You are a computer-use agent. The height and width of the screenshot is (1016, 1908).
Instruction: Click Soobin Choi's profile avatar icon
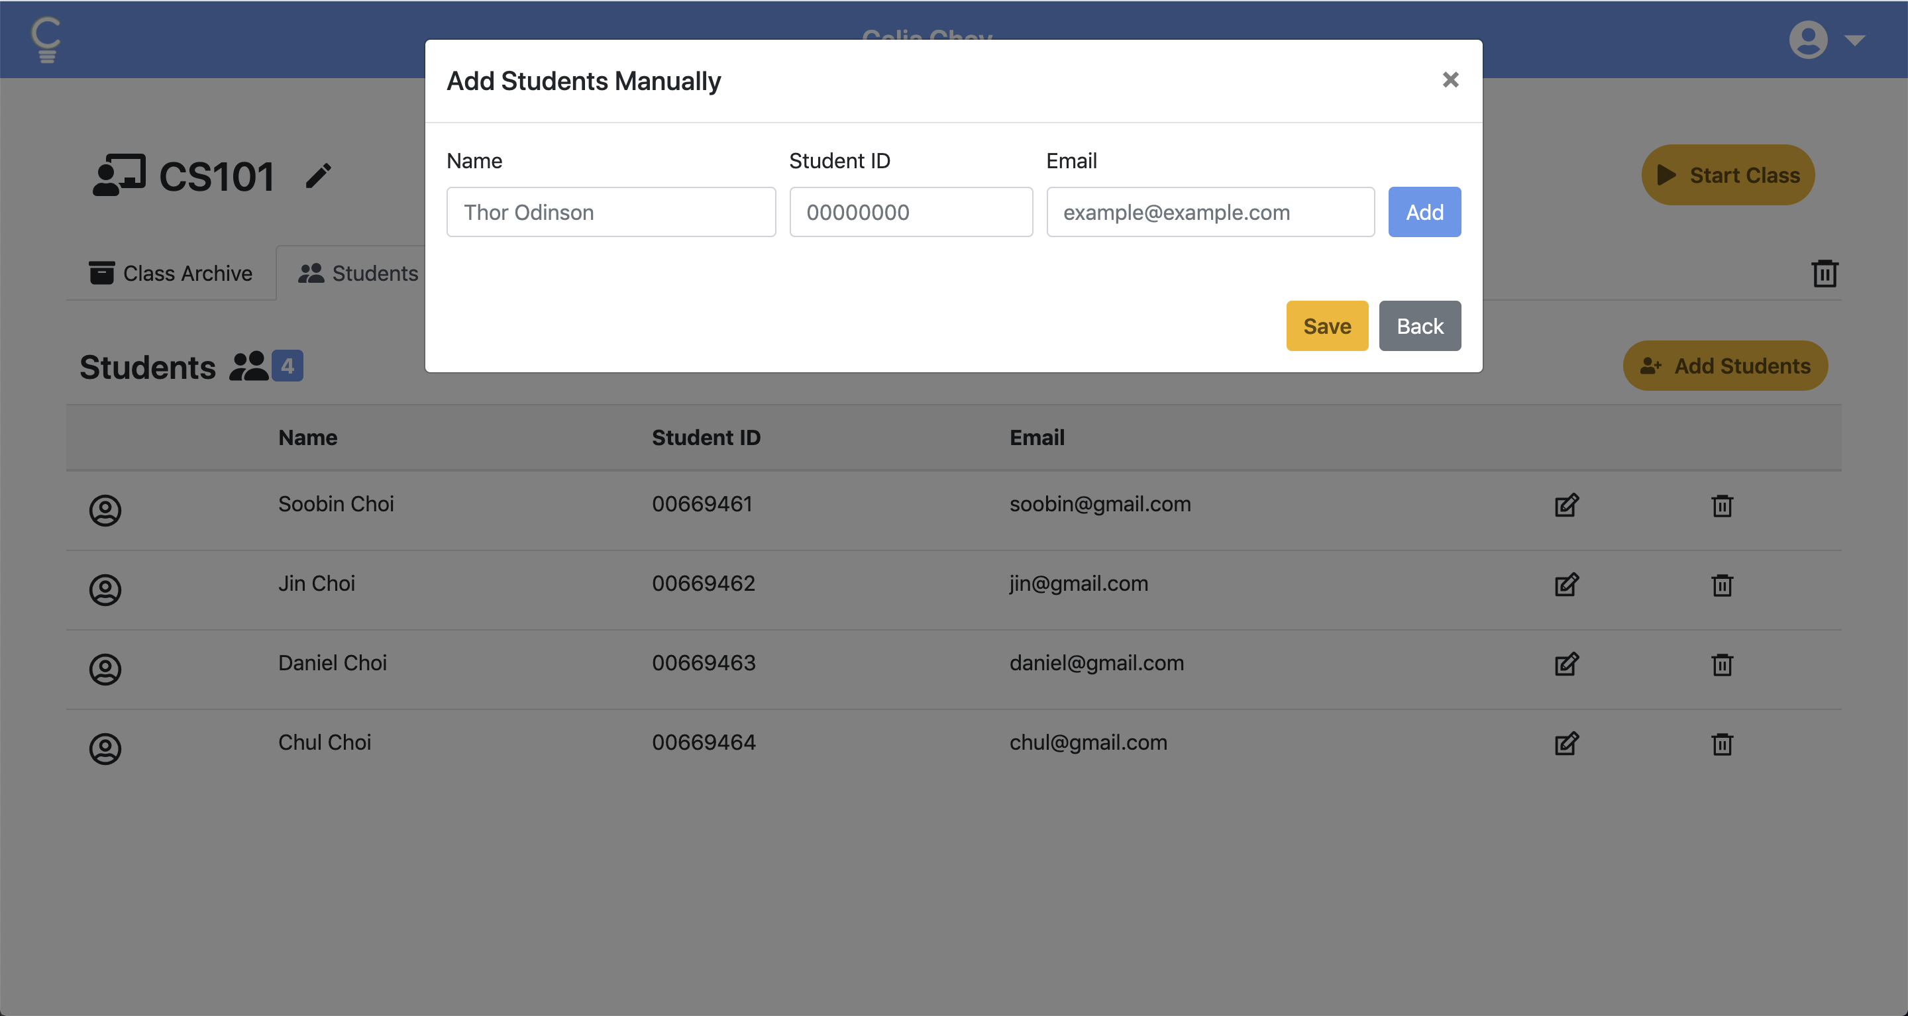click(x=105, y=510)
